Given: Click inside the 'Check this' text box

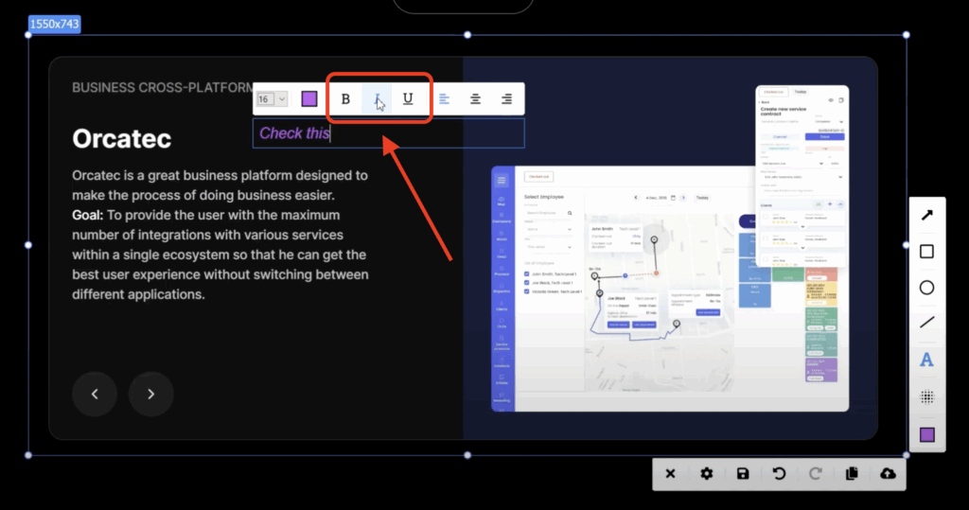Looking at the screenshot, I should pos(389,133).
